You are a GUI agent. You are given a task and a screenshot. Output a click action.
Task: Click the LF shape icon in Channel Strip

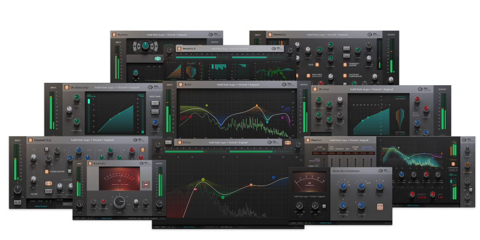(x=47, y=150)
